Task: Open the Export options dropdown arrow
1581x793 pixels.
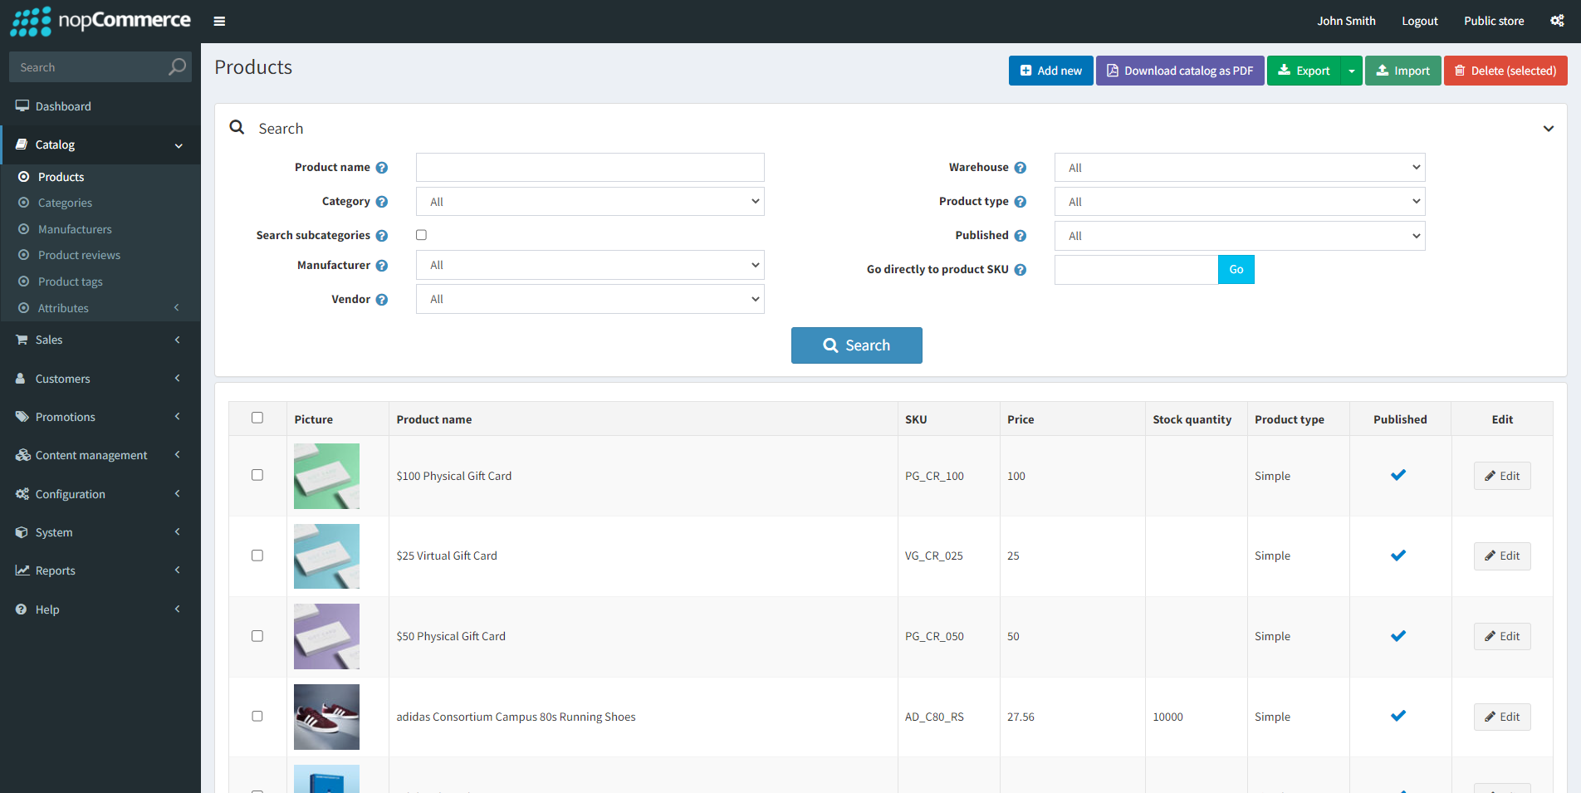Action: coord(1352,71)
